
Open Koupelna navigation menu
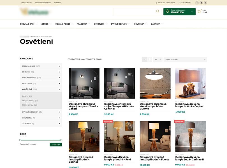tap(140, 24)
